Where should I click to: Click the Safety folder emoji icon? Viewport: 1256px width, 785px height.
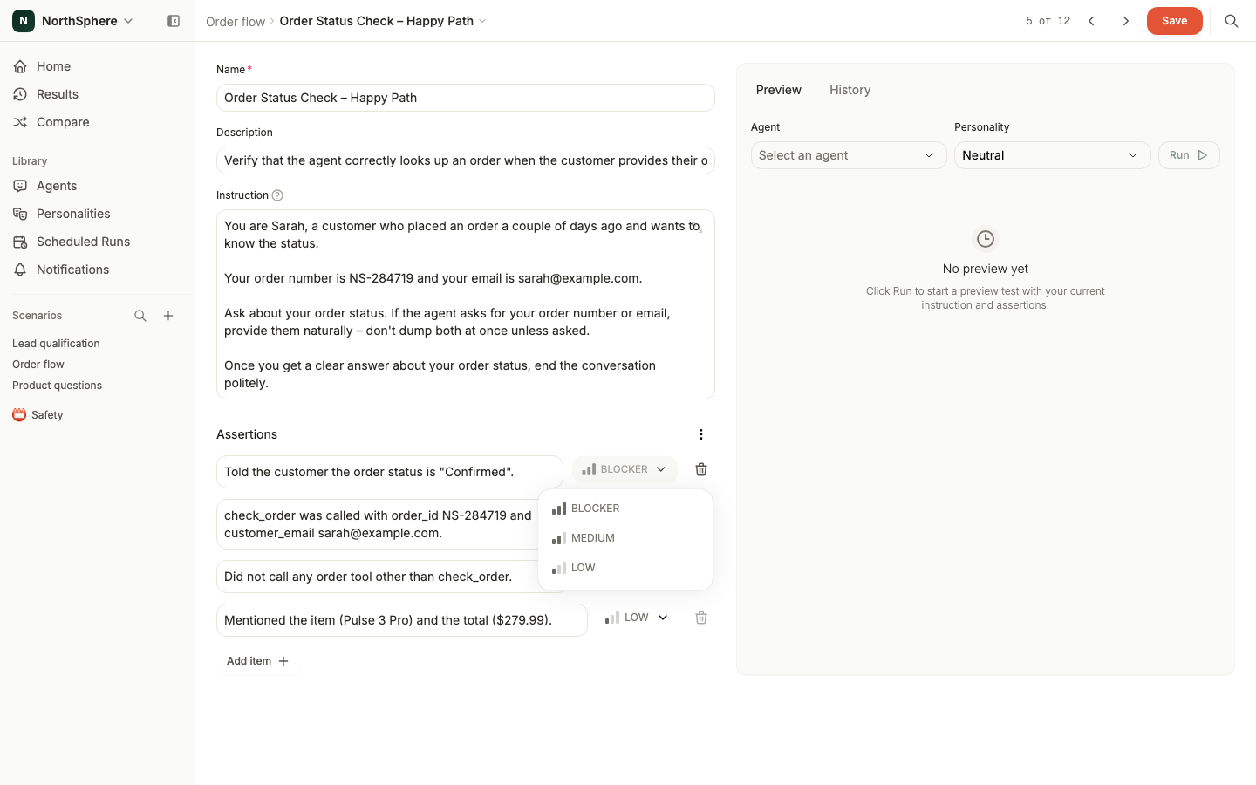19,415
